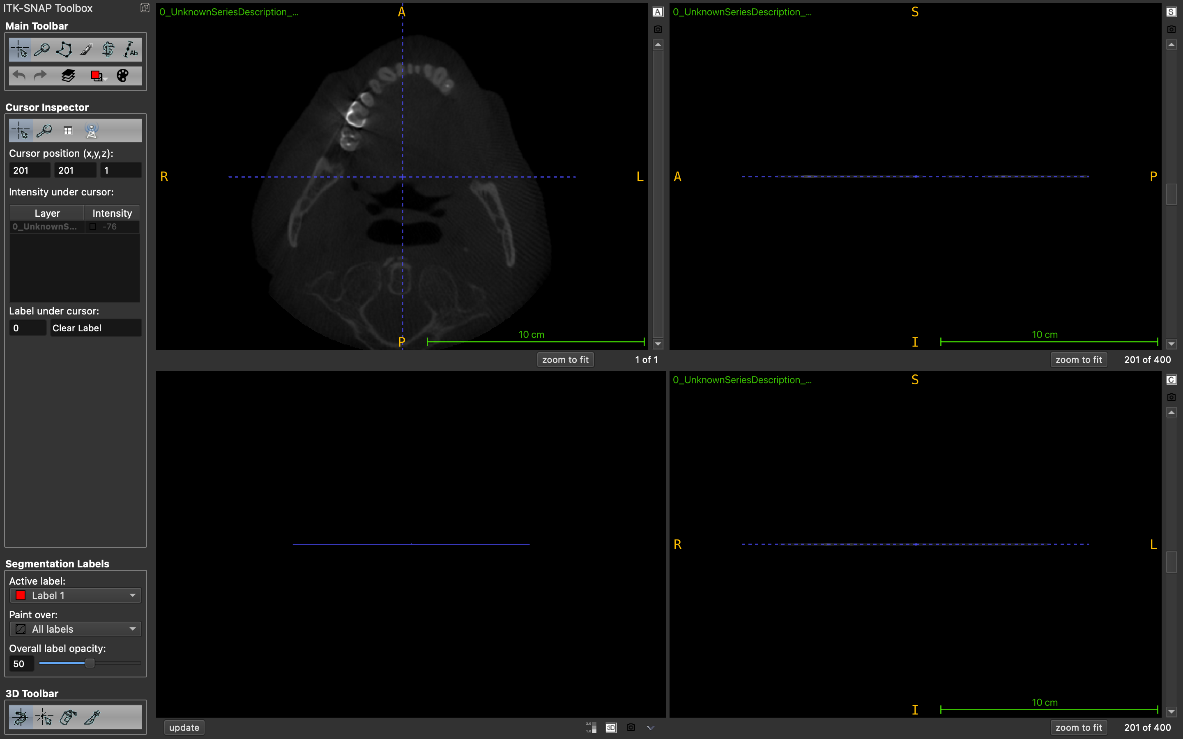Click the Undo arrow icon
1183x739 pixels.
[18, 75]
